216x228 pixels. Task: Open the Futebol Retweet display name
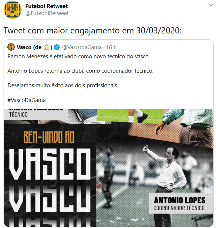pyautogui.click(x=46, y=6)
